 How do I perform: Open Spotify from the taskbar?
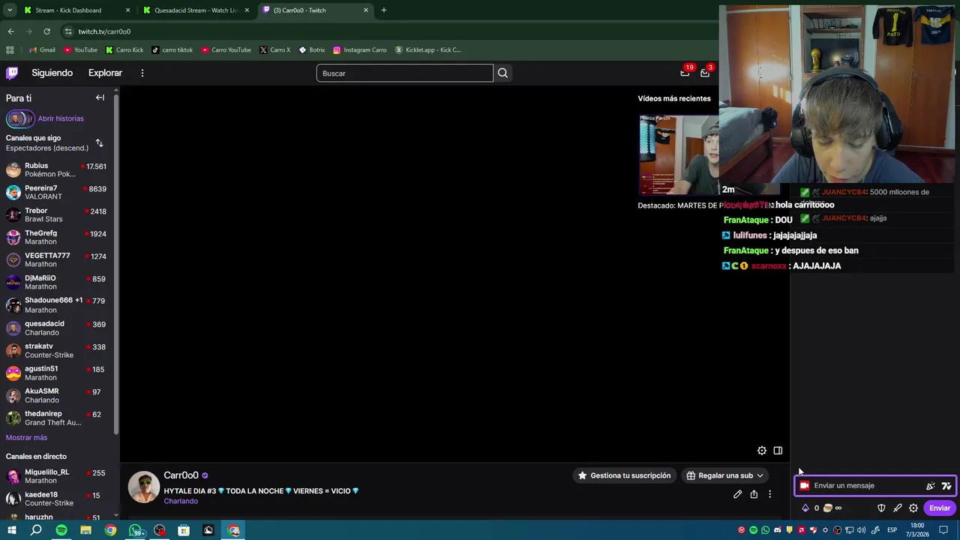point(61,530)
